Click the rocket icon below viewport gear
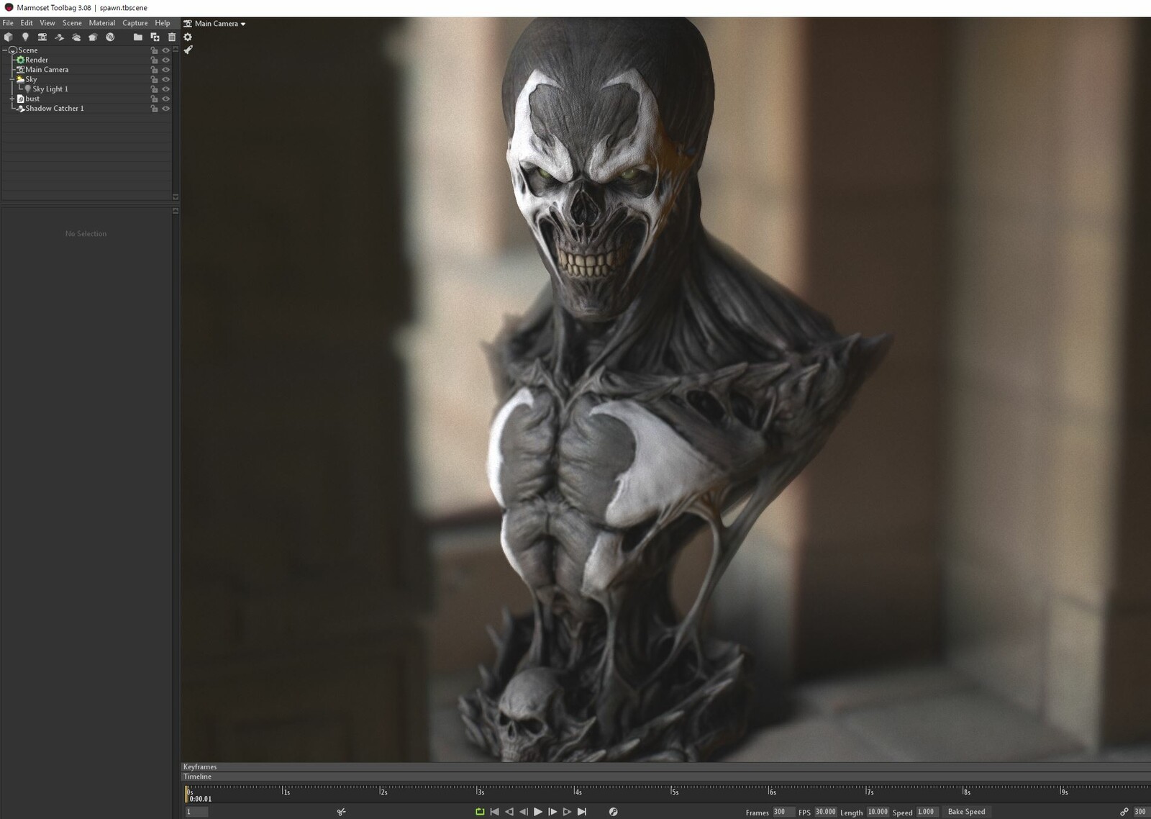 pos(188,50)
